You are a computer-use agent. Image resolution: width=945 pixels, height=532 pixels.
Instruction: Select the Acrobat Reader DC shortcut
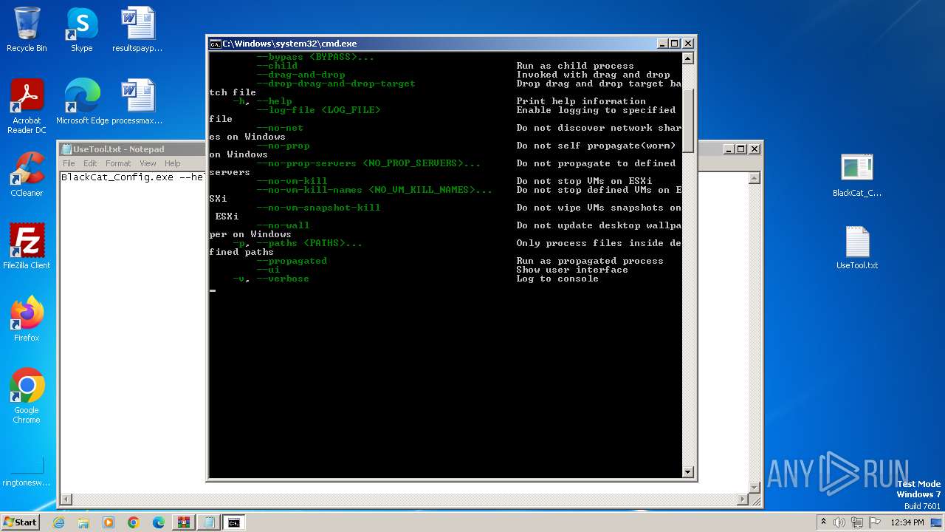pyautogui.click(x=27, y=106)
